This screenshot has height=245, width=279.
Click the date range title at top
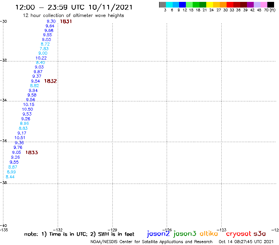(x=74, y=8)
